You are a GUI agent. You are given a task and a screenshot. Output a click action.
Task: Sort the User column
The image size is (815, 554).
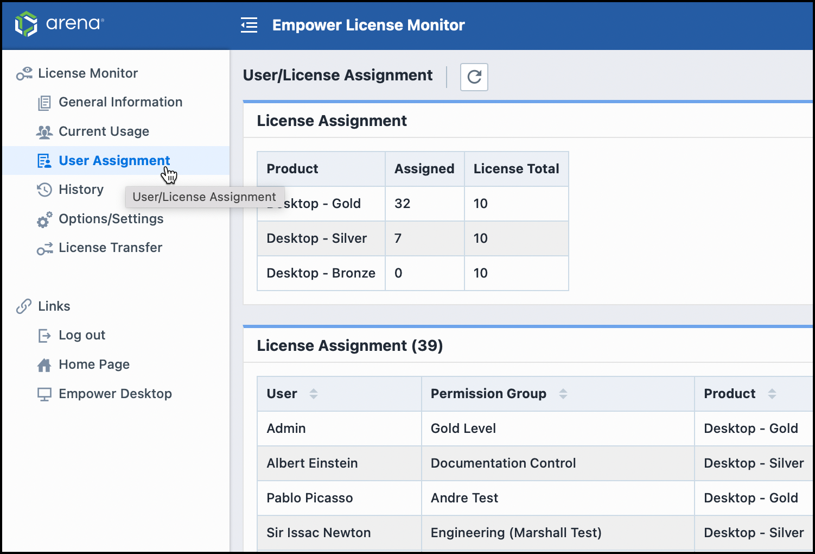tap(314, 394)
